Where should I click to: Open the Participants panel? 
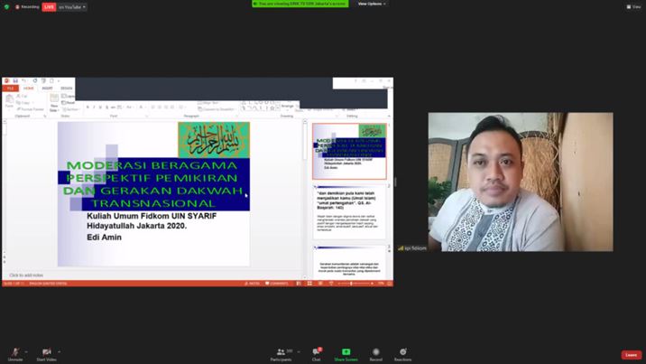[281, 351]
